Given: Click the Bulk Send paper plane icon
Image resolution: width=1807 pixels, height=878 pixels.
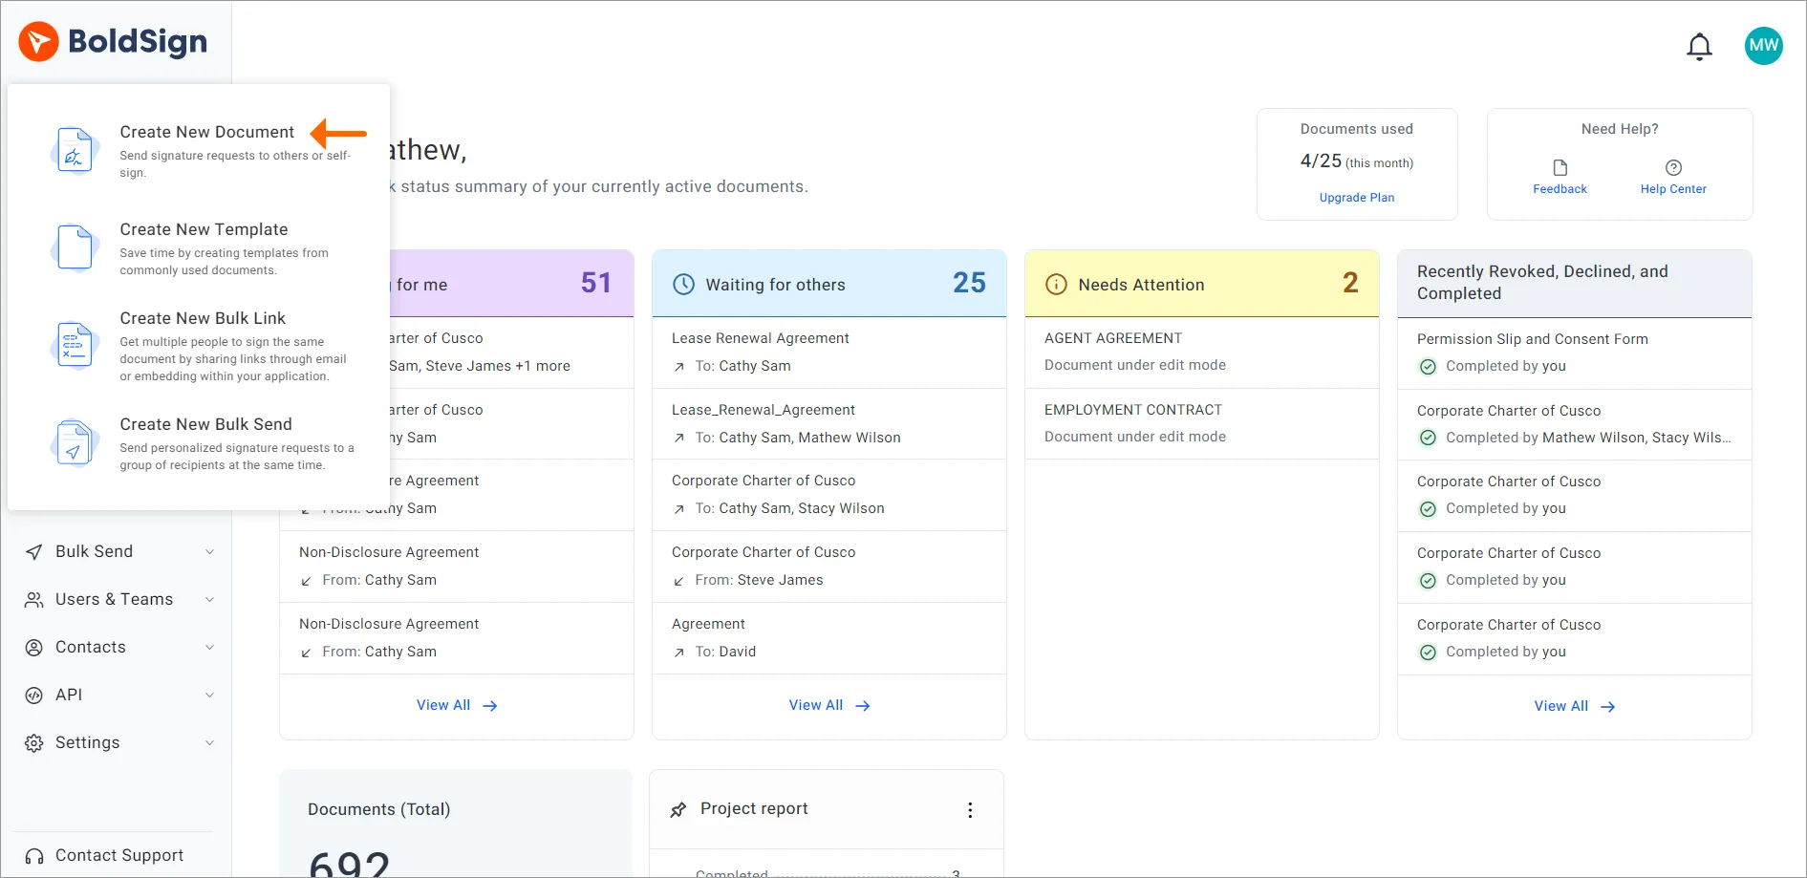Looking at the screenshot, I should (34, 551).
